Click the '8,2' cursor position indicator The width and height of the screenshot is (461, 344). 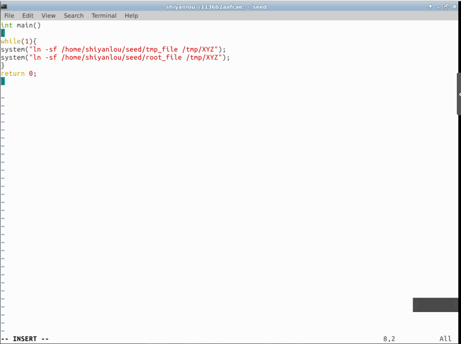tap(389, 339)
